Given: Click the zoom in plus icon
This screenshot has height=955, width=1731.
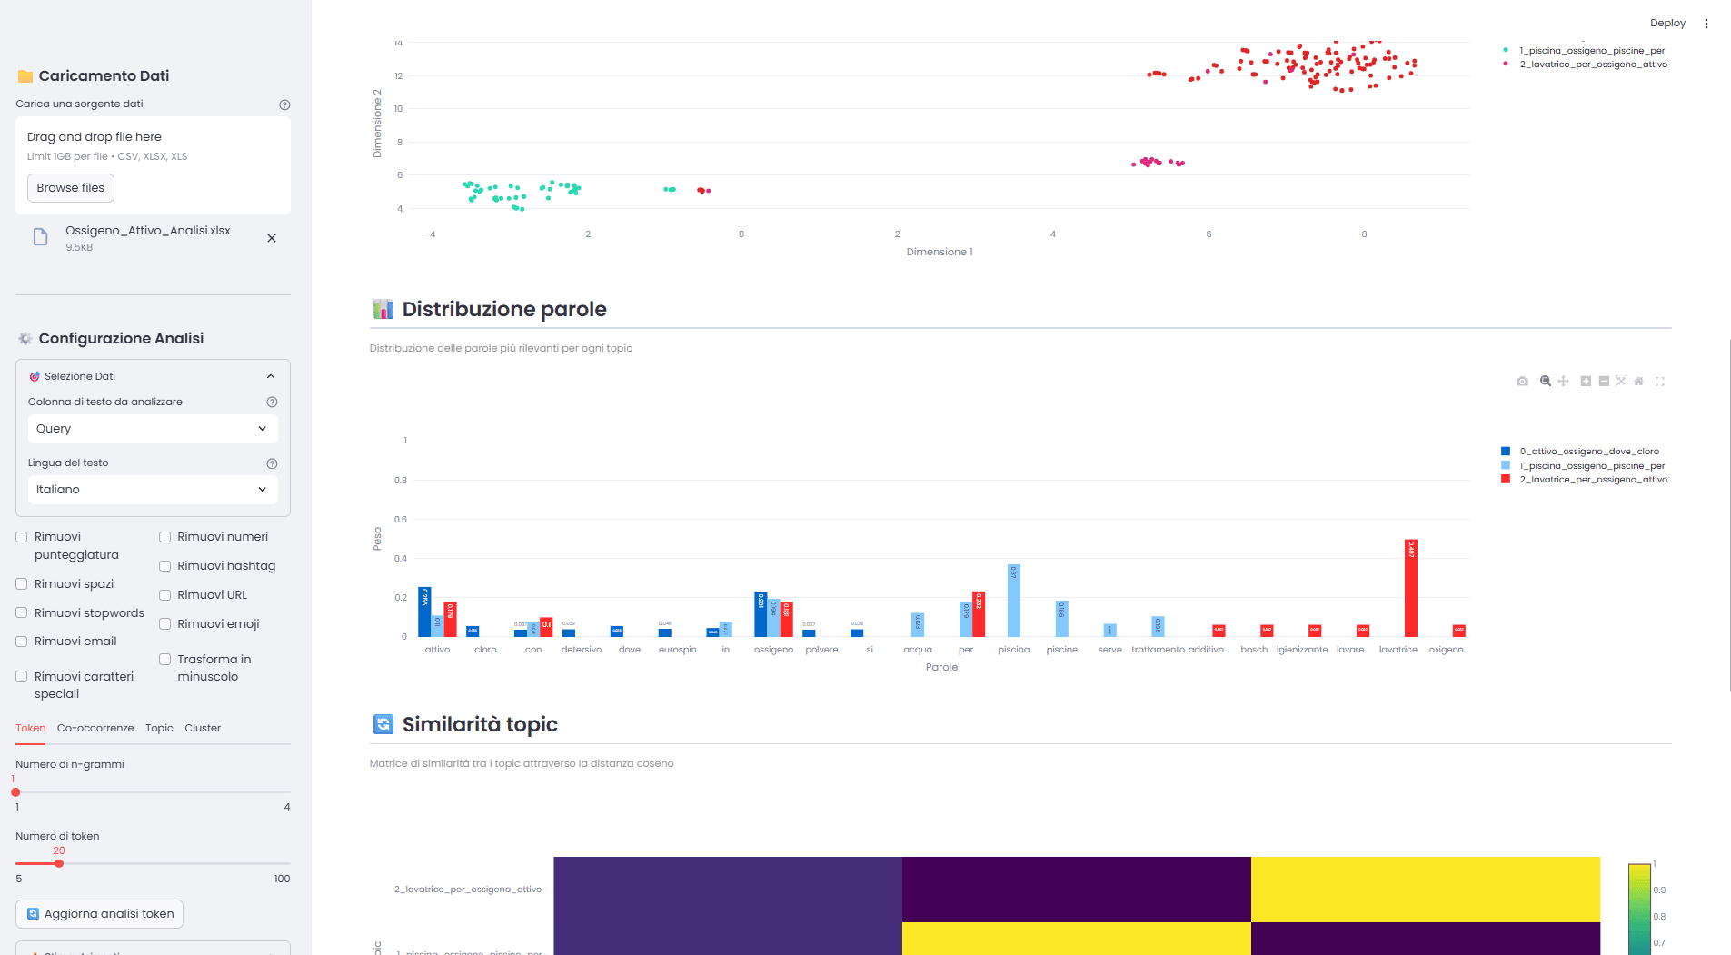Looking at the screenshot, I should click(1586, 382).
